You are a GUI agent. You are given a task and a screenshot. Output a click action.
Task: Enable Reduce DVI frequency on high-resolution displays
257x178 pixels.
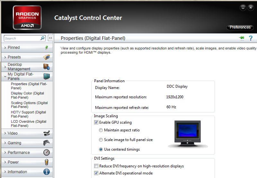(x=96, y=166)
